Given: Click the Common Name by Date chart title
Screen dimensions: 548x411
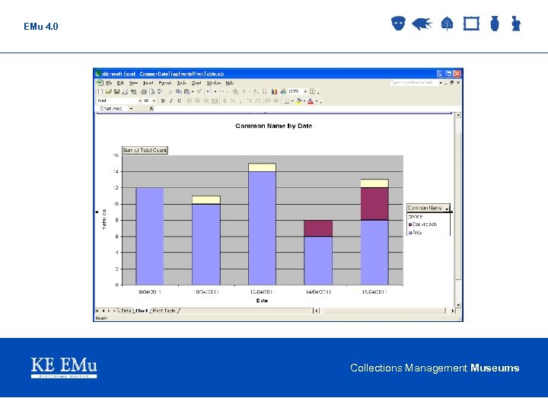Looking at the screenshot, I should coord(274,126).
